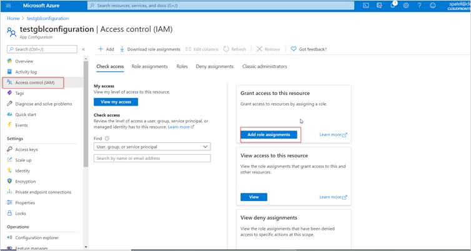Collapse the left sidebar using the chevron icon
This screenshot has width=471, height=251.
[x=84, y=49]
